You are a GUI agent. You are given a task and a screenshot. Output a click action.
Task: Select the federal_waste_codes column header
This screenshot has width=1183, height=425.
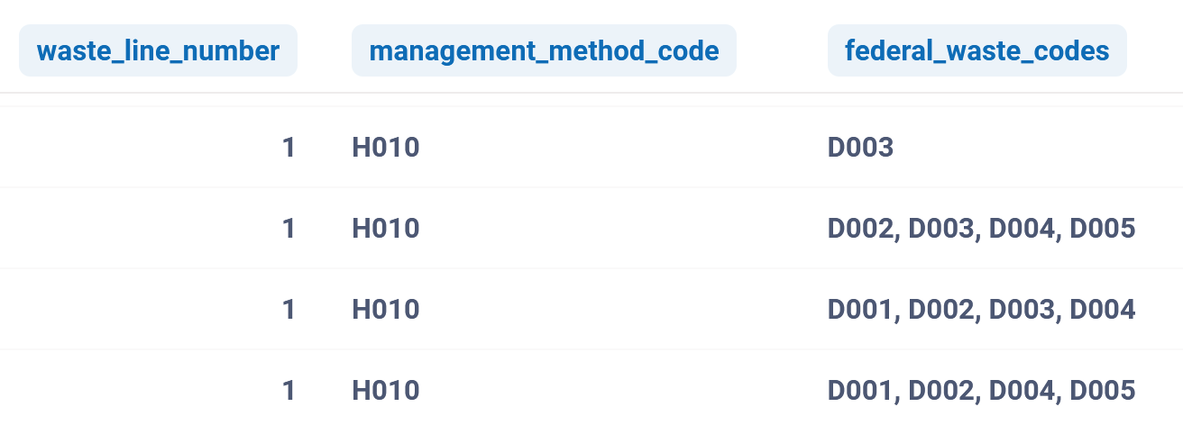[977, 51]
